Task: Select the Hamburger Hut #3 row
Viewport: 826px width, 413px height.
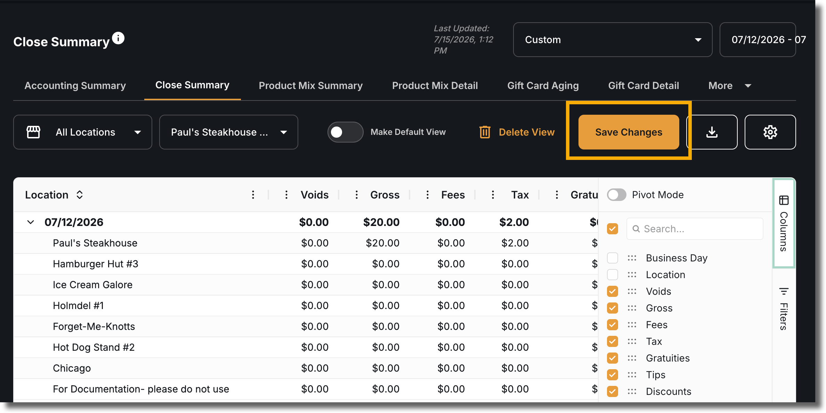Action: [306, 264]
